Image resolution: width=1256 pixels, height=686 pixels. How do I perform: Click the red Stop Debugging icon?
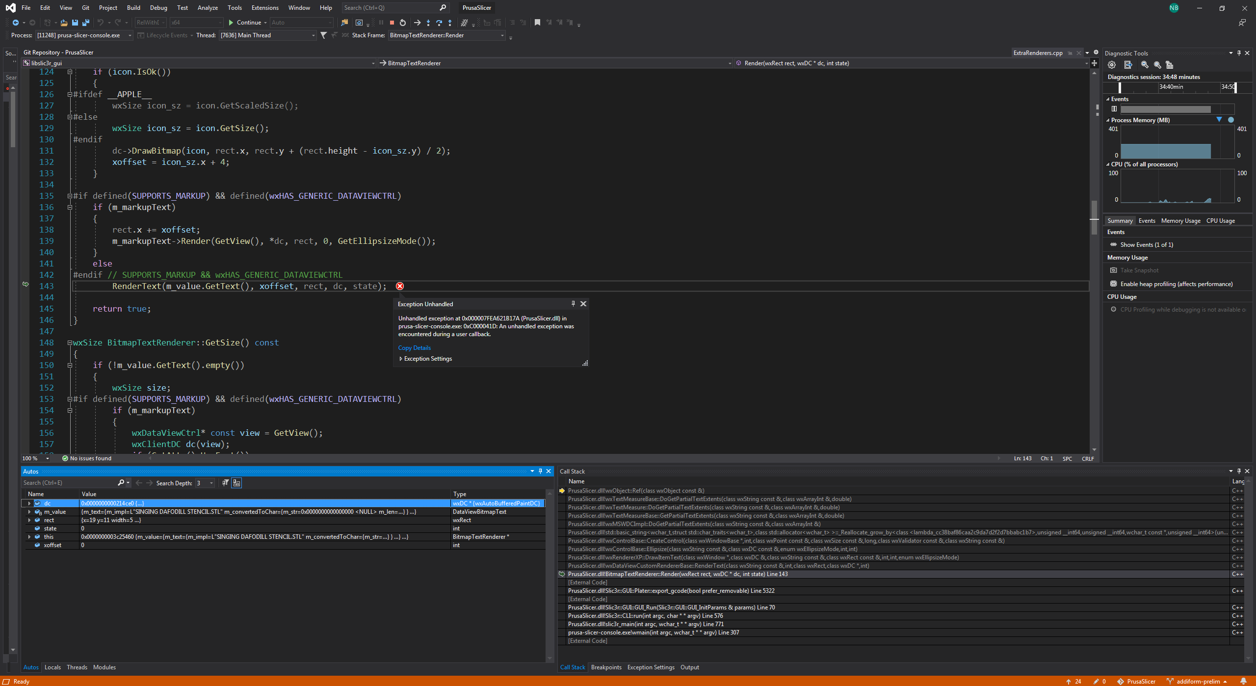coord(392,23)
